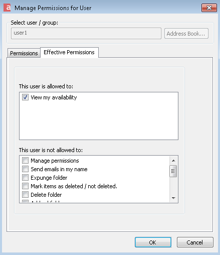
Task: Click the not-allowed list scrollbar thumb
Action: point(173,171)
